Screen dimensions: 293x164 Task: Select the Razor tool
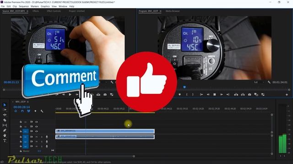(5, 120)
